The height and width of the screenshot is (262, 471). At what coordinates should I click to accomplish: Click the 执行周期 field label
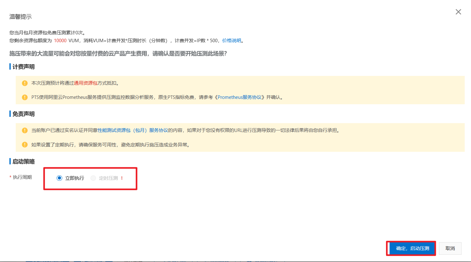[22, 177]
